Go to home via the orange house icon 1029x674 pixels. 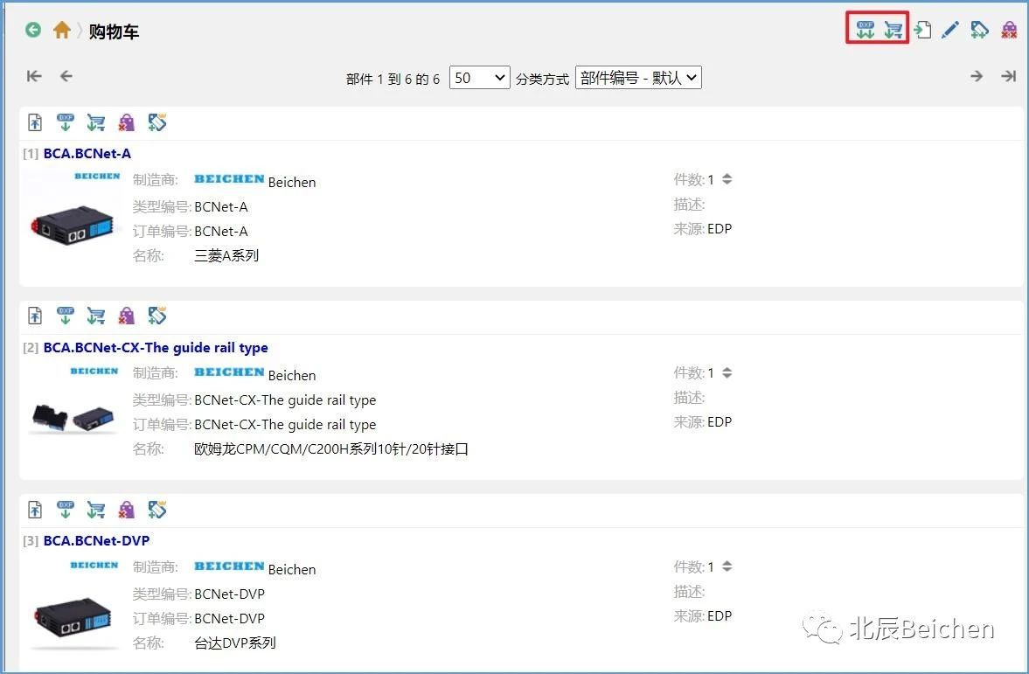tap(61, 31)
